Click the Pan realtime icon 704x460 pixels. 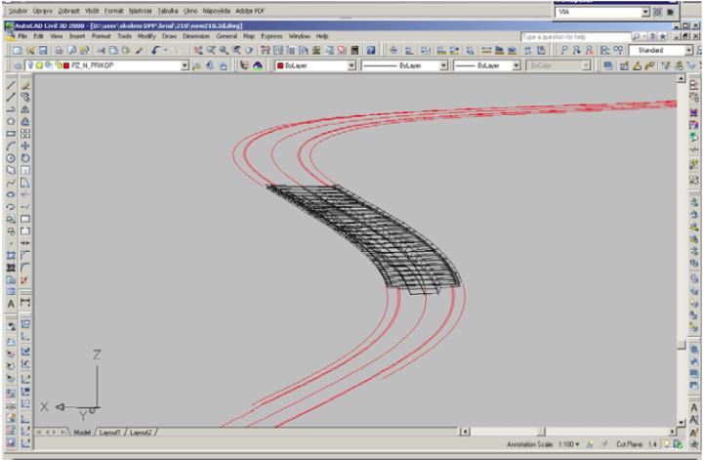click(x=198, y=51)
